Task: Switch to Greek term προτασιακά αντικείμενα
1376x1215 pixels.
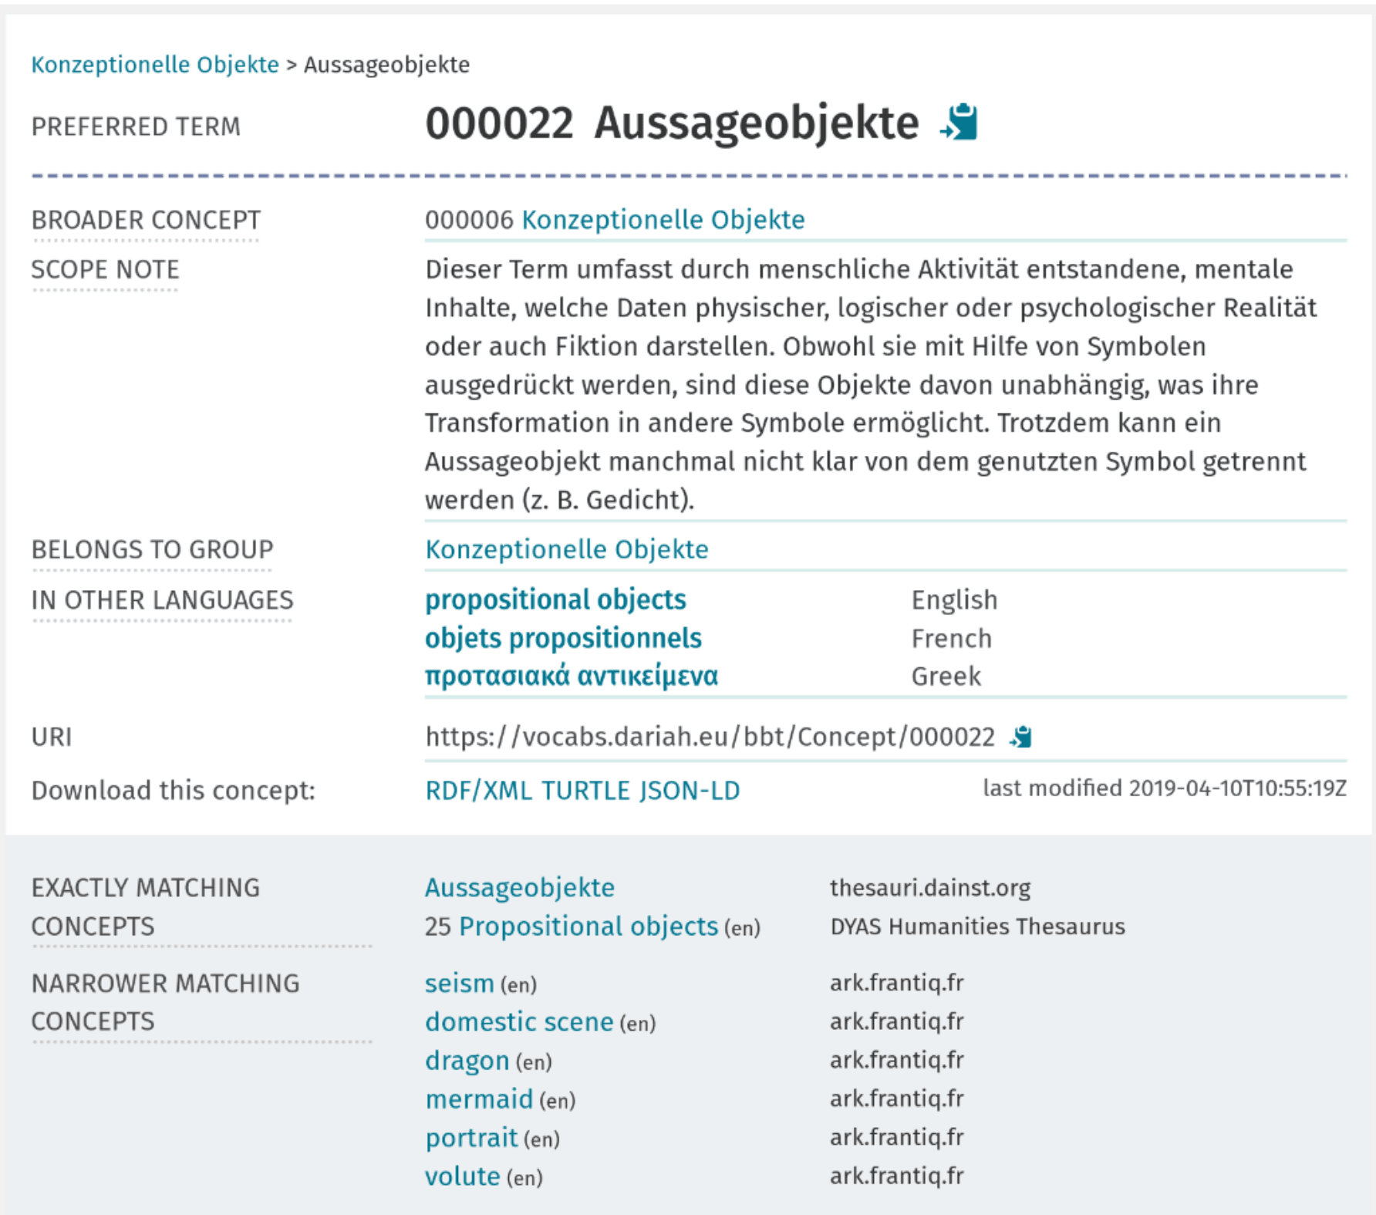Action: (x=571, y=677)
